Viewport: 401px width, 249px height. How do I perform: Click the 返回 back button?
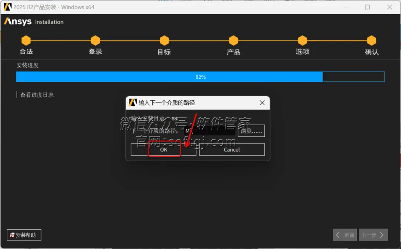(x=345, y=235)
